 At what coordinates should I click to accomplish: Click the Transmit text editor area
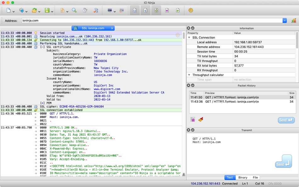[242, 154]
